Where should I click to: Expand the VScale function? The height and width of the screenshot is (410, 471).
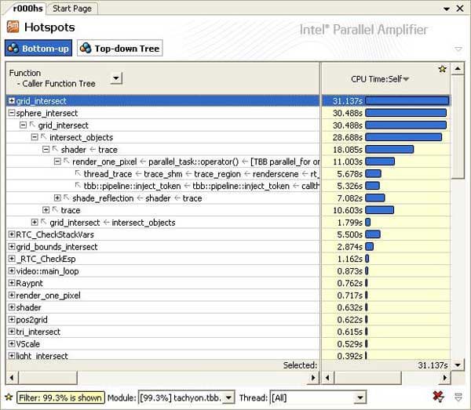coord(12,343)
